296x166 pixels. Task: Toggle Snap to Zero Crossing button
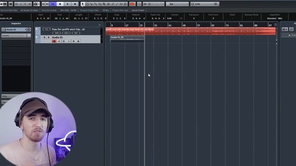click(139, 4)
